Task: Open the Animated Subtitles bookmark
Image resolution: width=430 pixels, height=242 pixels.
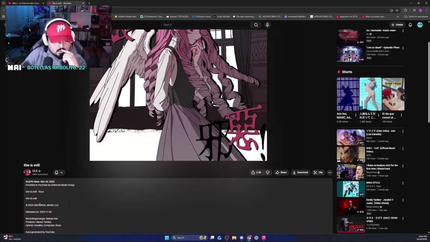Action: pyautogui.click(x=295, y=16)
